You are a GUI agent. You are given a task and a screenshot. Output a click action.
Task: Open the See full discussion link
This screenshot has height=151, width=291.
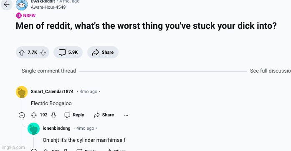point(271,70)
